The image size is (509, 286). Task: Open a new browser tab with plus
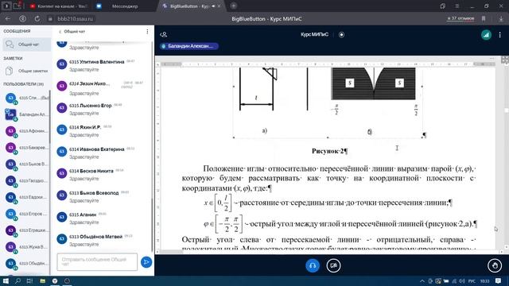233,6
